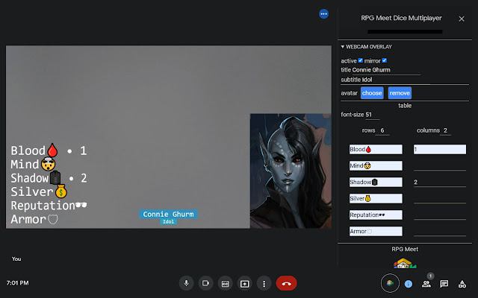Close the RPG Meet Dice Multiplayer panel
Image resolution: width=478 pixels, height=298 pixels.
[462, 19]
